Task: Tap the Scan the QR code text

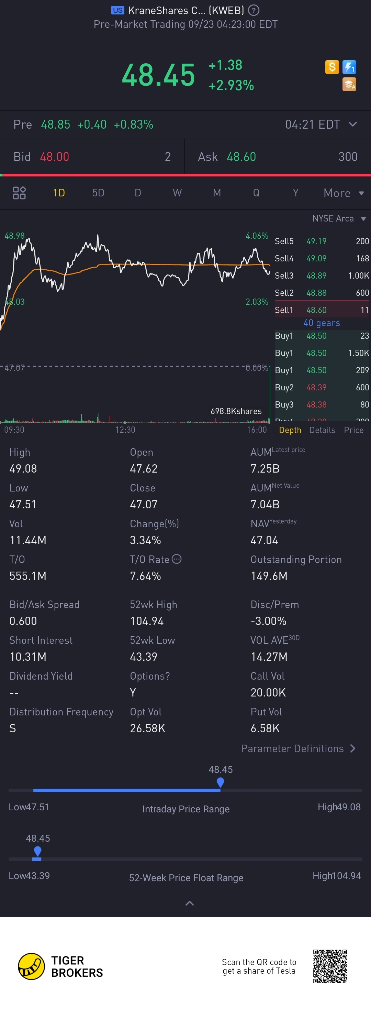Action: point(259,966)
